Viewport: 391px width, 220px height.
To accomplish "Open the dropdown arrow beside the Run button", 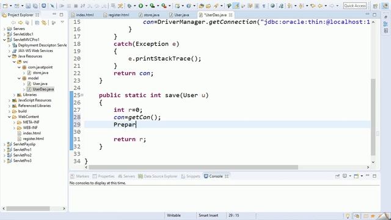I will 147,5.
